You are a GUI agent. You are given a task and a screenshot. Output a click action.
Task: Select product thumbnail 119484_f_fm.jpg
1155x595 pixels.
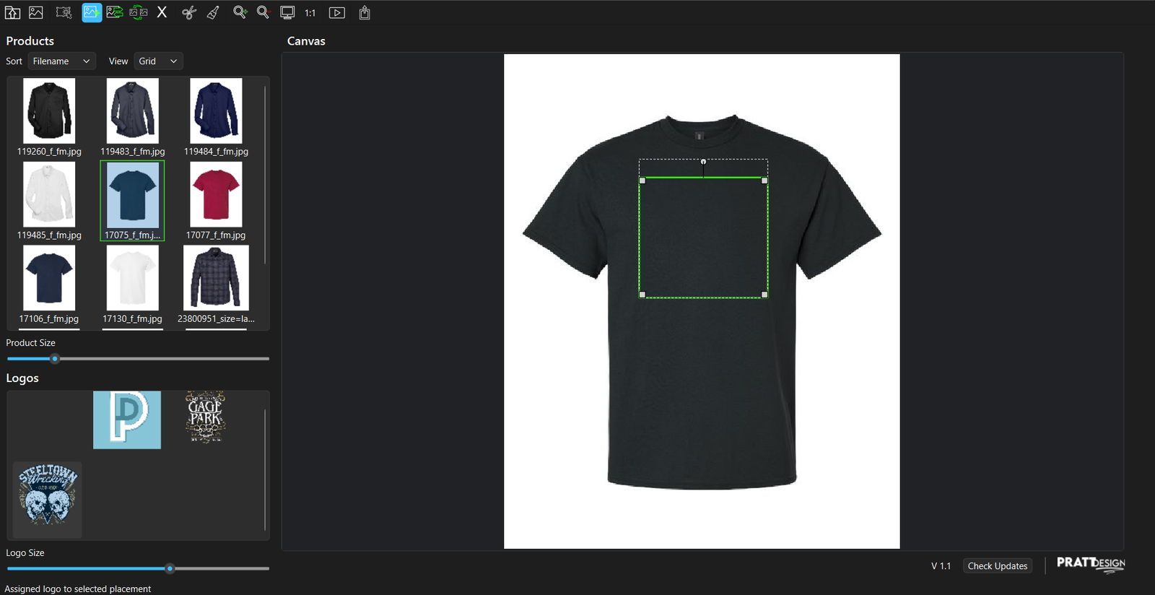(x=216, y=110)
